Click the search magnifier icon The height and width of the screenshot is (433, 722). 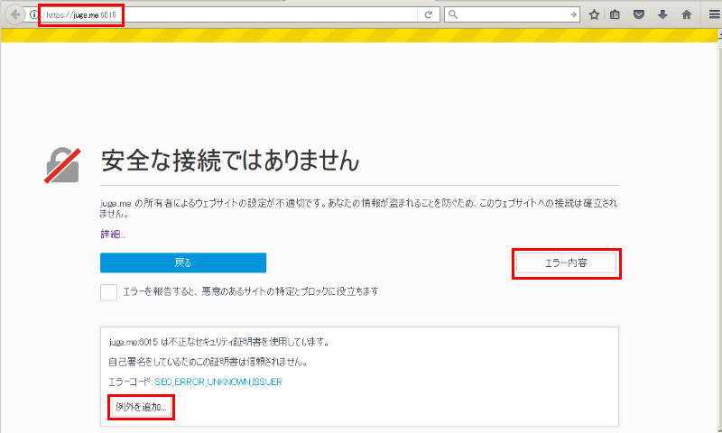tap(453, 14)
